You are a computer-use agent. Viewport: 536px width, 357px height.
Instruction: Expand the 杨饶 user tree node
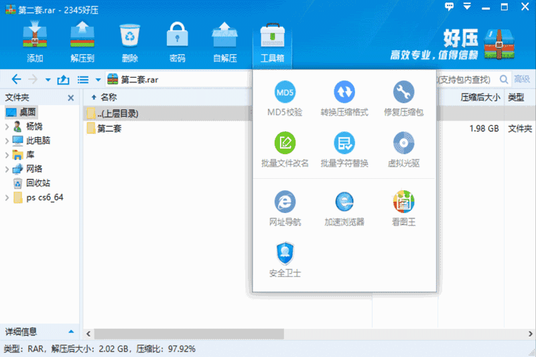pyautogui.click(x=7, y=127)
